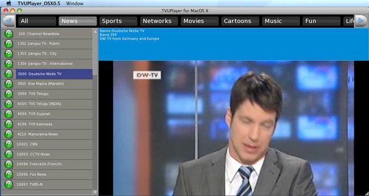Select channel 3000 Deutsche Welle TV
369x196 pixels.
[54, 74]
